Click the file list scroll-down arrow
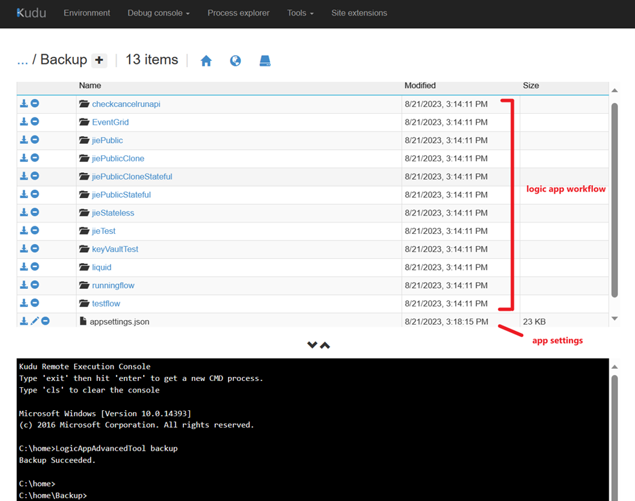This screenshot has width=635, height=501. [615, 319]
